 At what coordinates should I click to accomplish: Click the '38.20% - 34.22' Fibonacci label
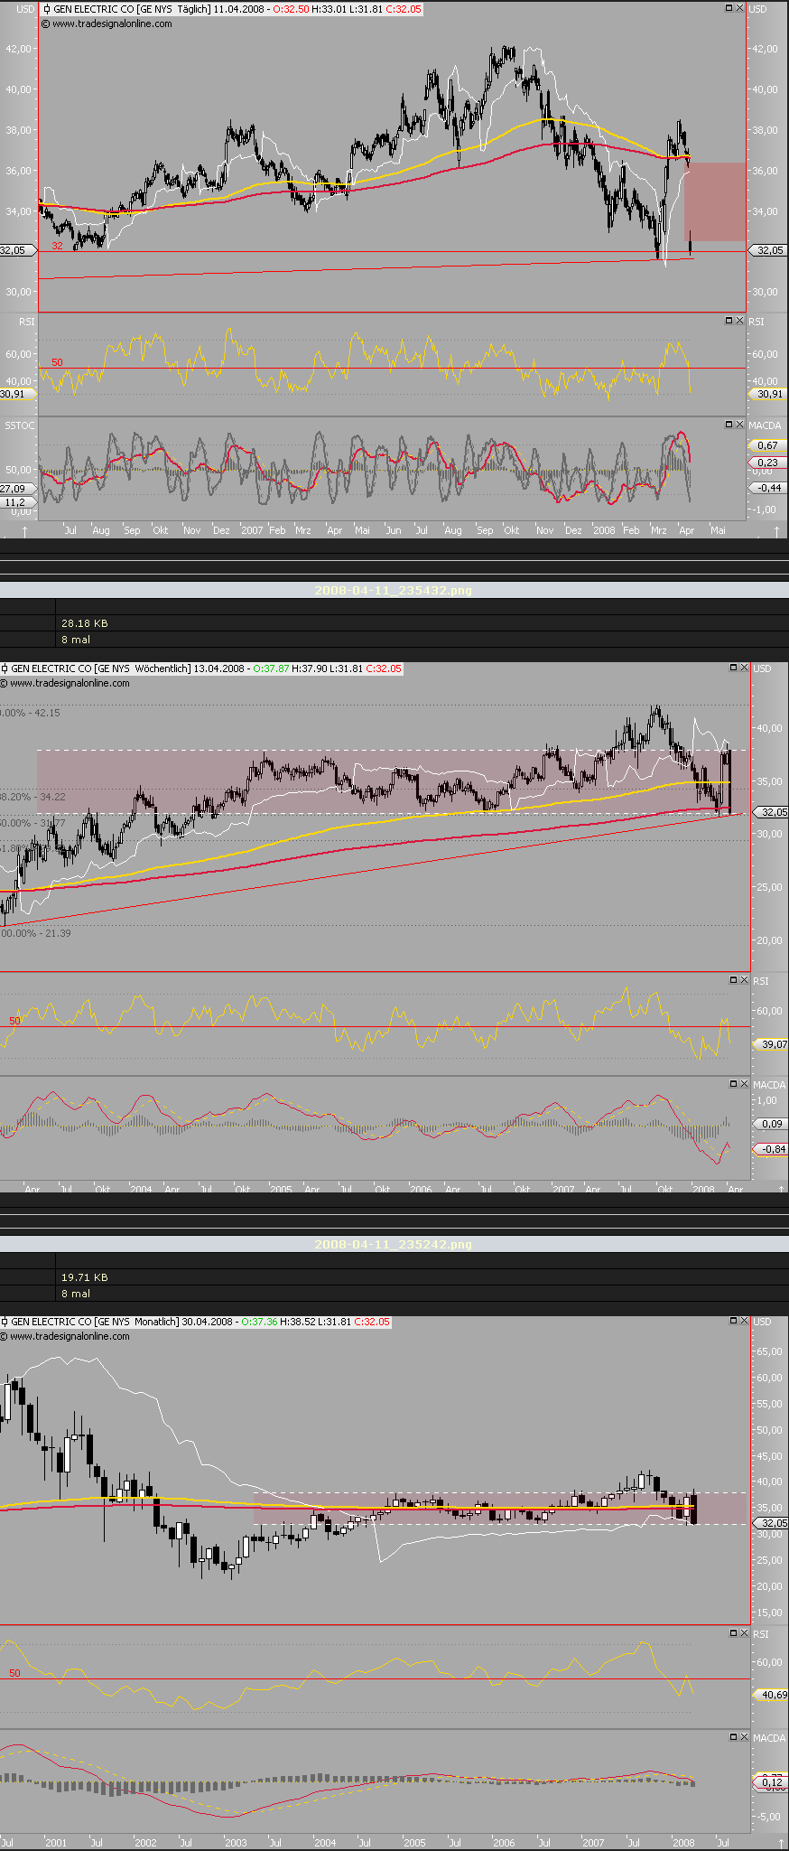tap(33, 797)
